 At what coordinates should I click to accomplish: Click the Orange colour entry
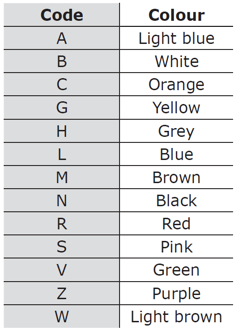[176, 85]
